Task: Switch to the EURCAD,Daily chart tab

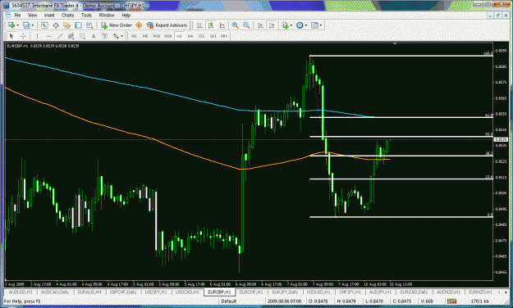Action: (x=414, y=292)
